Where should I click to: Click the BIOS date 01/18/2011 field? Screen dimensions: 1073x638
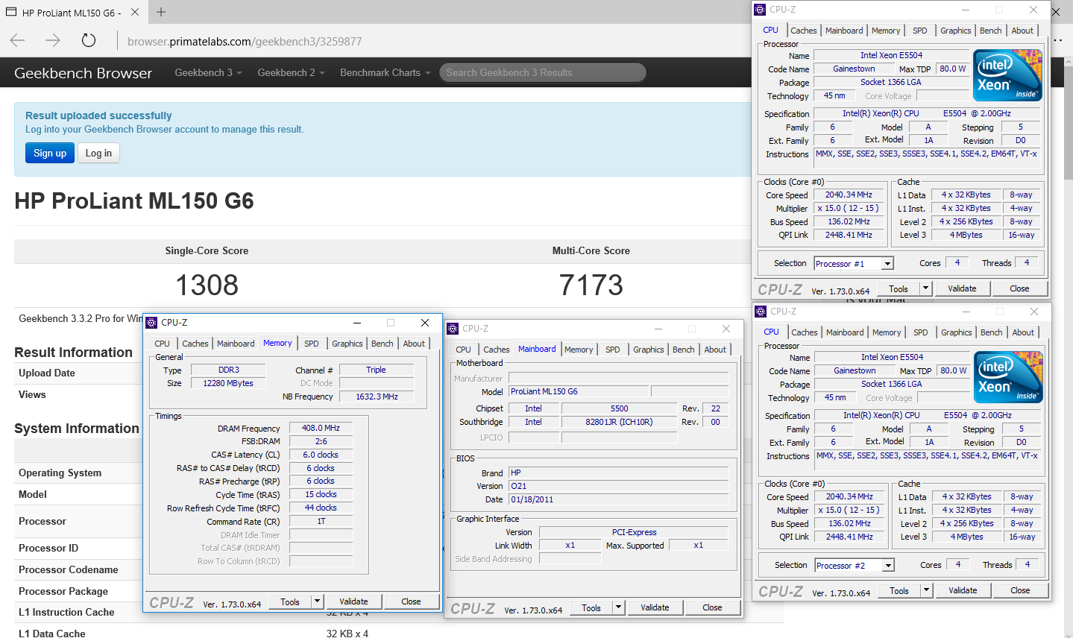(x=618, y=499)
